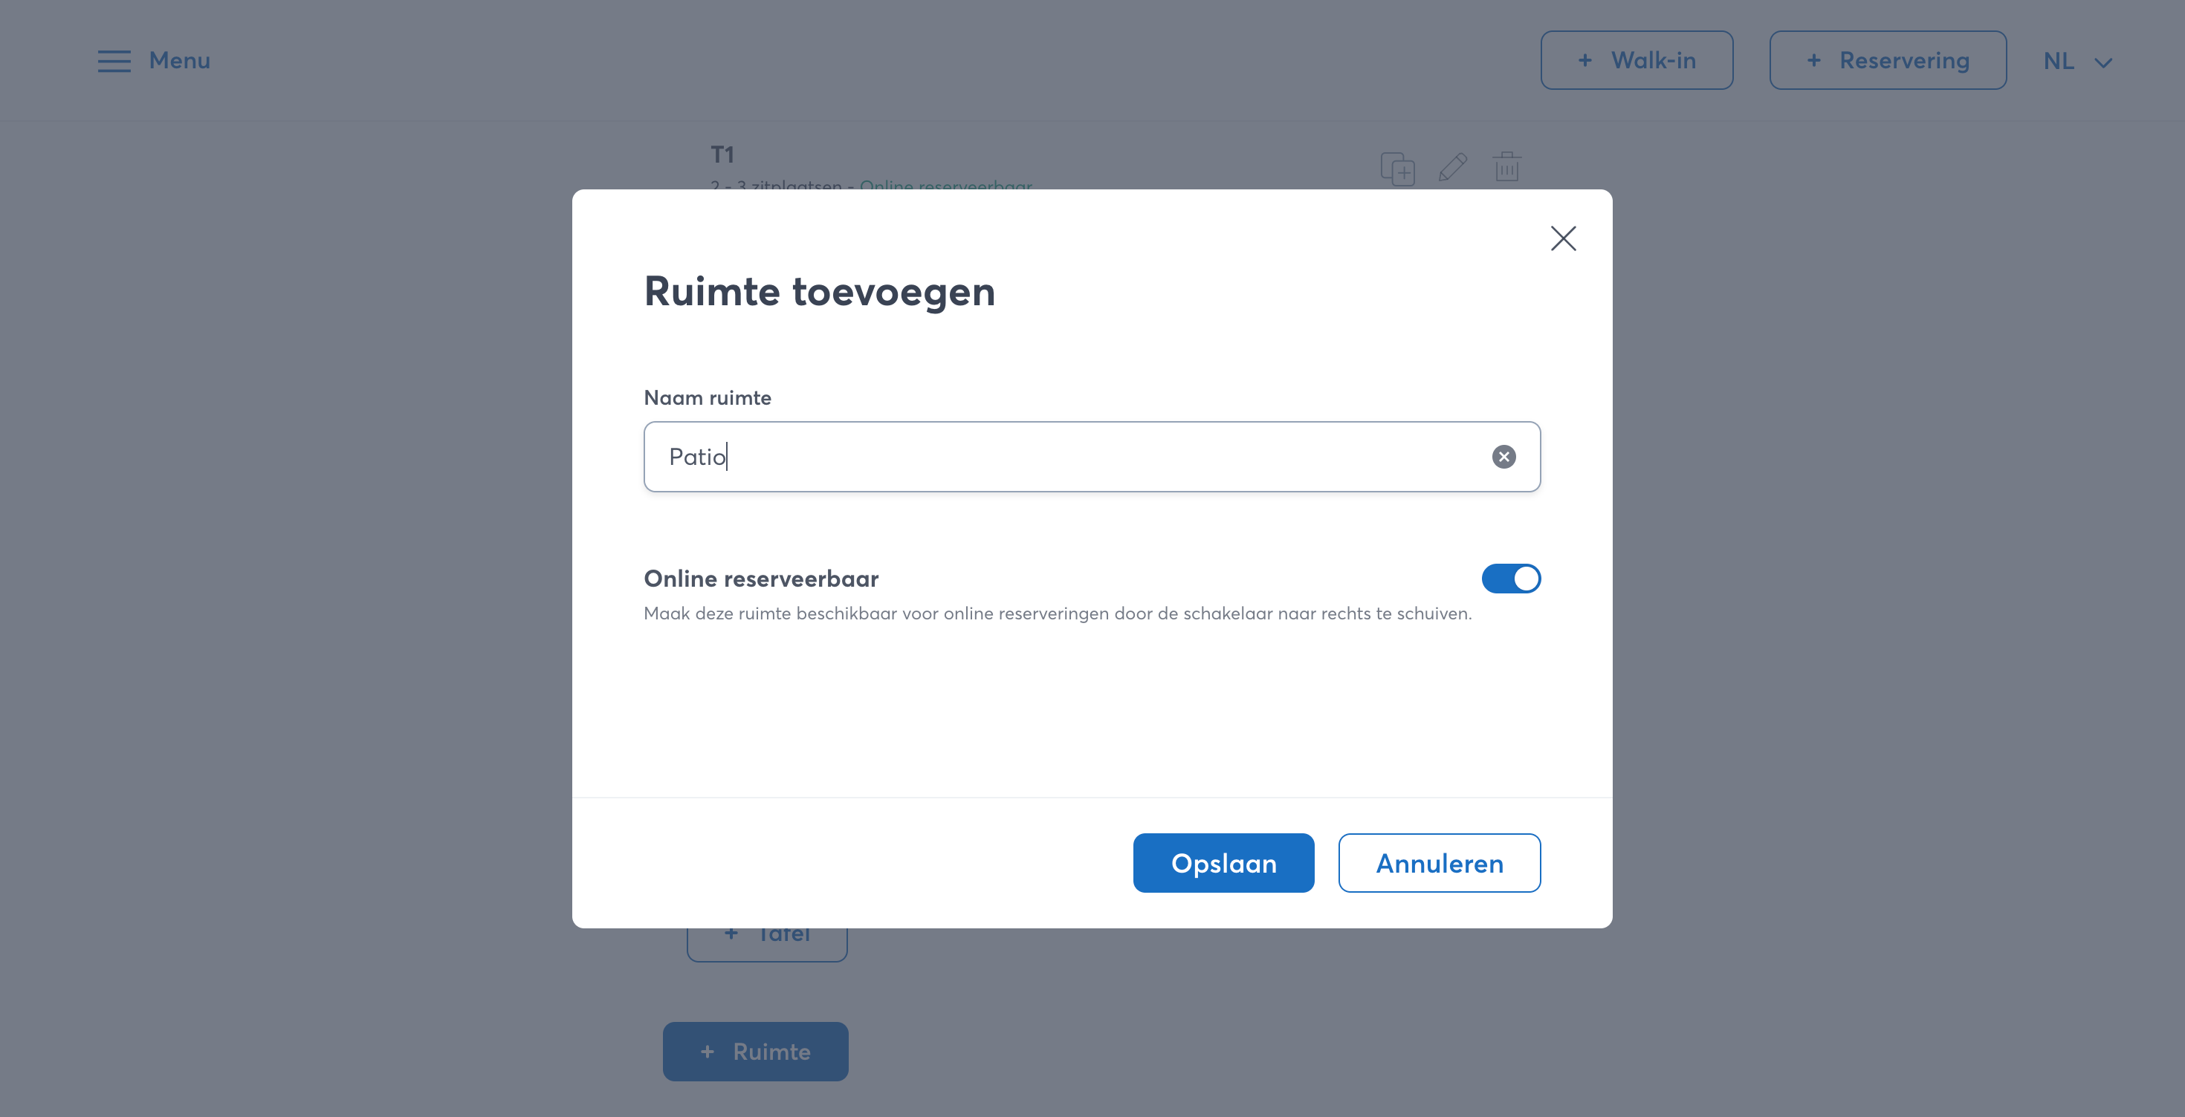Add a new Reservering
The image size is (2185, 1117).
click(x=1887, y=60)
